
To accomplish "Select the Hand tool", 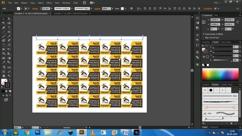I will (x=4, y=76).
